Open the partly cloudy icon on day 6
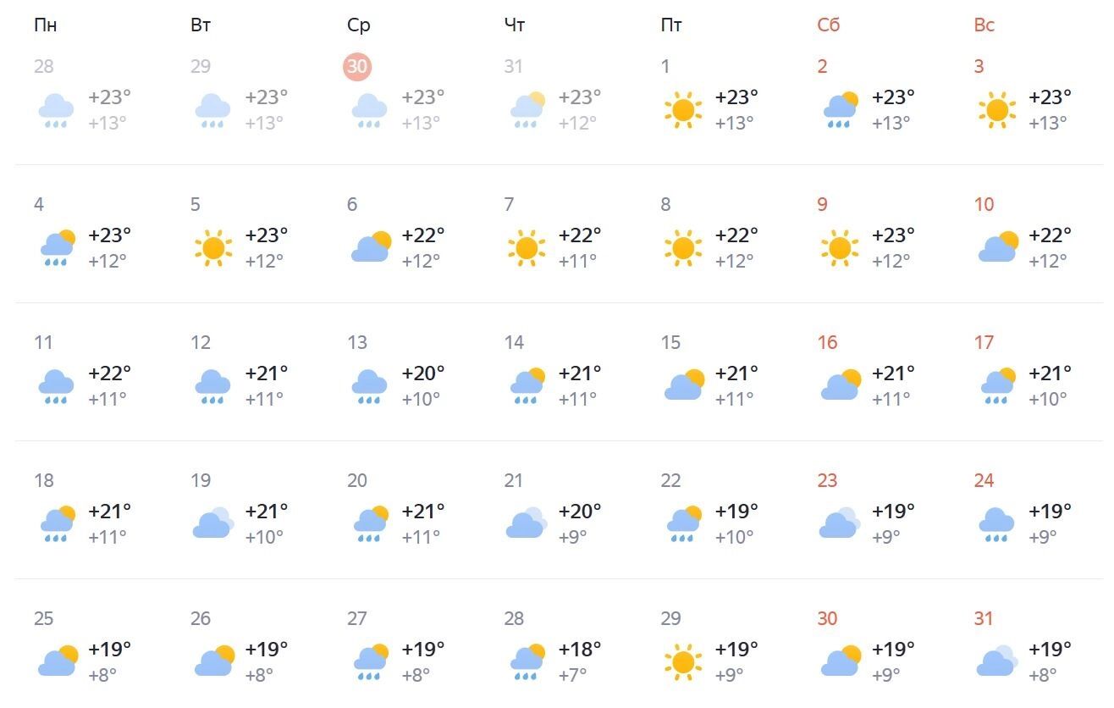The width and height of the screenshot is (1114, 708). click(x=372, y=246)
